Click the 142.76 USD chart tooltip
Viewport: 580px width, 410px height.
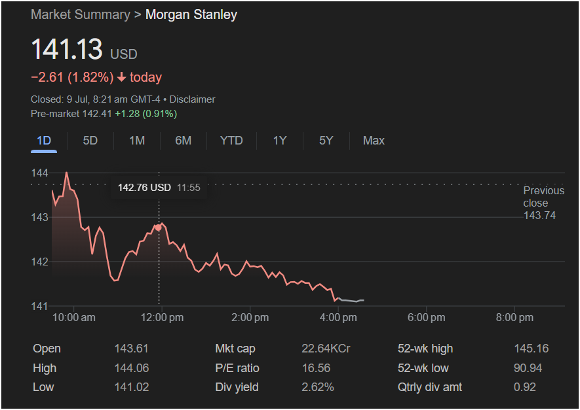pos(159,188)
